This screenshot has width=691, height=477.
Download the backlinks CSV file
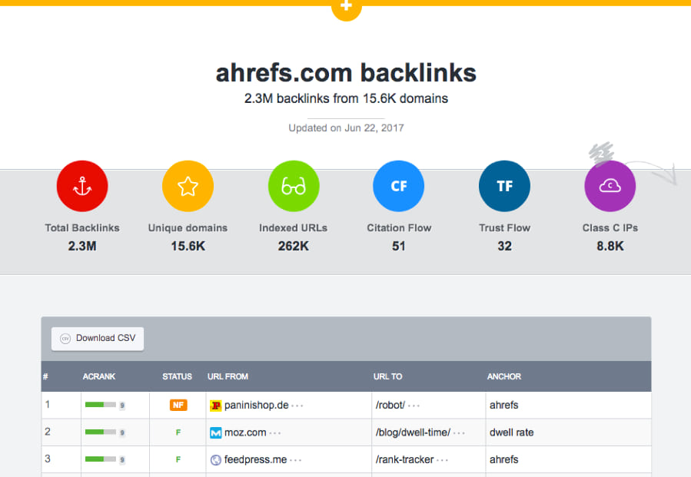[98, 338]
